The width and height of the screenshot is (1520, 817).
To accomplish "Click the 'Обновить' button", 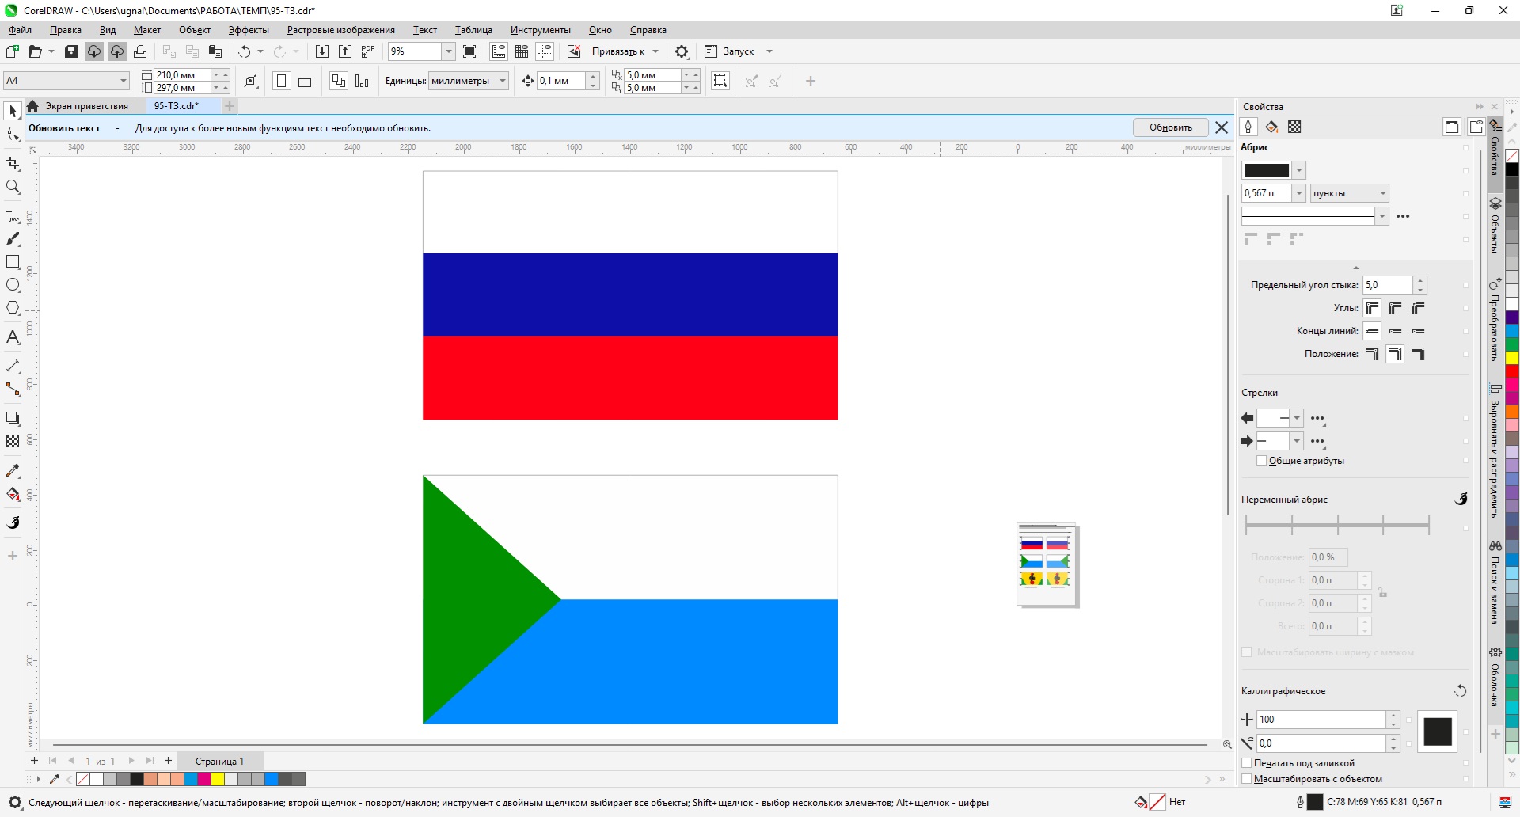I will (1170, 127).
